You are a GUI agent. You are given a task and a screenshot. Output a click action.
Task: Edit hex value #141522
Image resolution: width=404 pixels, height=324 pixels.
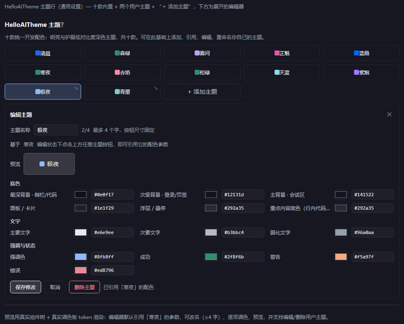pos(373,195)
